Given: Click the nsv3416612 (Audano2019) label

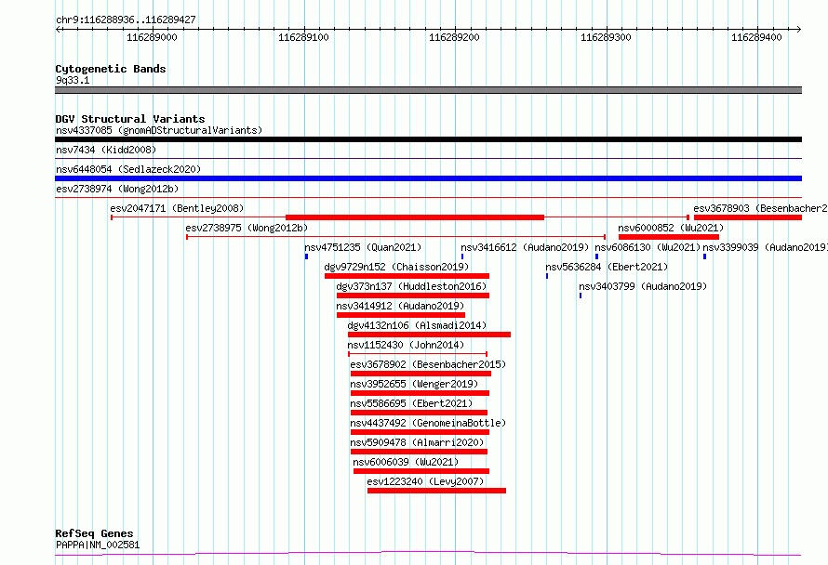Looking at the screenshot, I should tap(525, 247).
